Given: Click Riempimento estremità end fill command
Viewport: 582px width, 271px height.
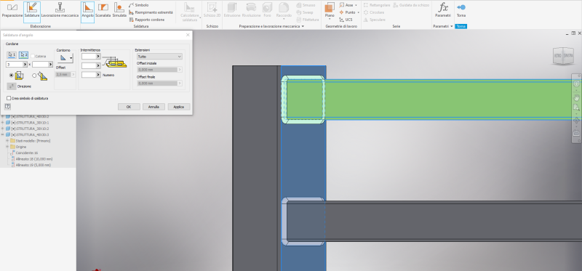Looking at the screenshot, I should [x=151, y=12].
